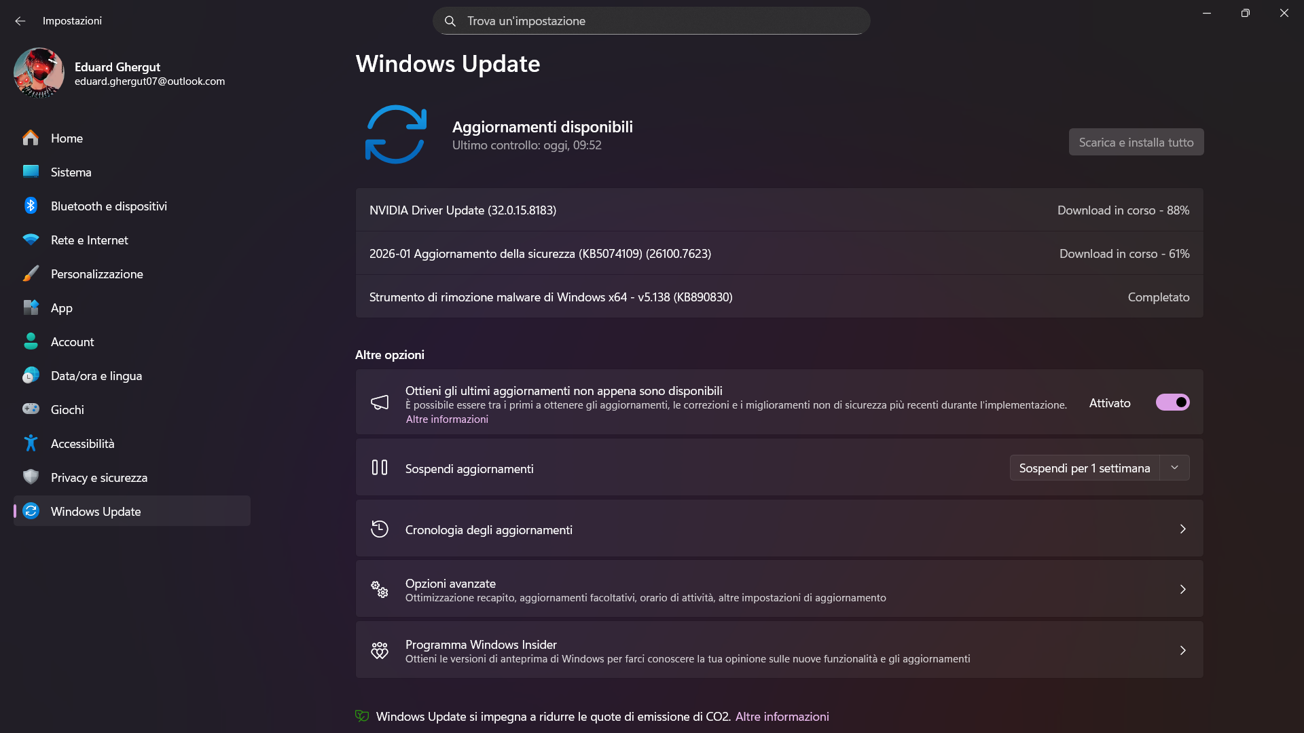Click Scarica e installa tutto button

point(1136,142)
